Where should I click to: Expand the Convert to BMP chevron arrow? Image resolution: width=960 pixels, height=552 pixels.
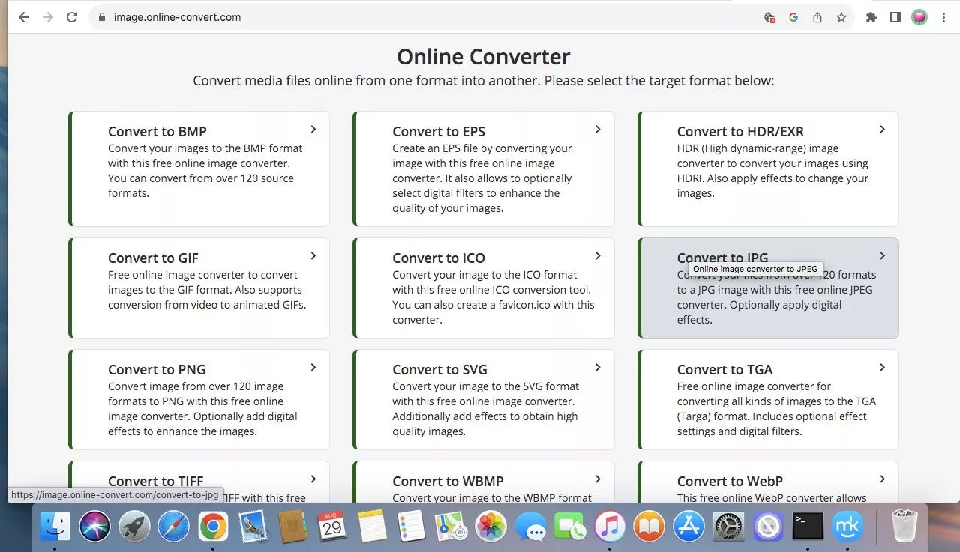(x=313, y=130)
